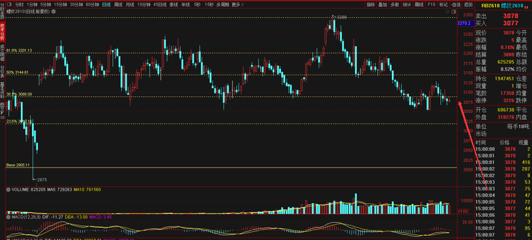Click the diamond icon above the price axis
The image size is (532, 240).
[x=448, y=11]
